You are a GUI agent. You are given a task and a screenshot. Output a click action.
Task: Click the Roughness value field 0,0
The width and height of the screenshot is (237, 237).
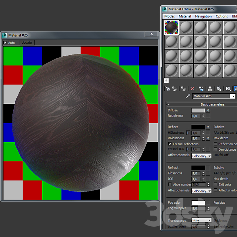[x=197, y=116]
